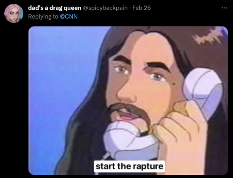The image size is (233, 178).
Task: Open the tweet via Feb 26 timestamp
Action: [142, 8]
